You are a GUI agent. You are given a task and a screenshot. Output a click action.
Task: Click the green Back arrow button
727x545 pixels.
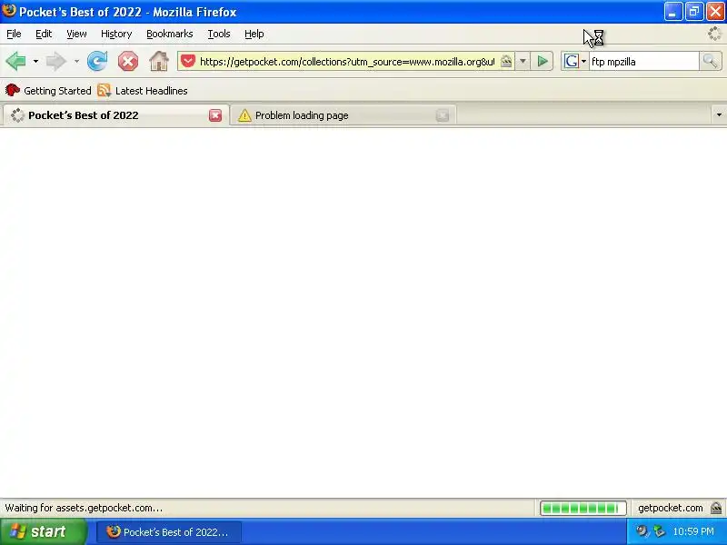tap(16, 61)
